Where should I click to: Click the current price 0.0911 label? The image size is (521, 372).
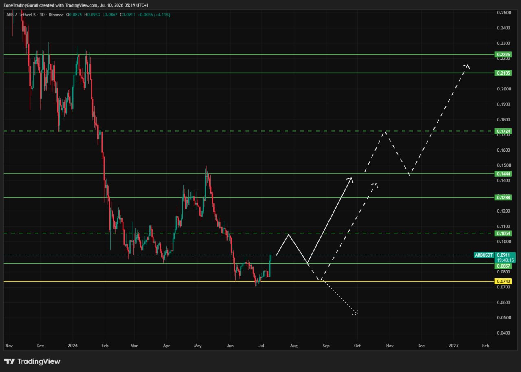tap(503, 255)
